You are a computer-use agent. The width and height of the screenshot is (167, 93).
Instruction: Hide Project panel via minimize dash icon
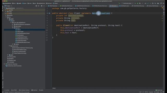pos(44,6)
